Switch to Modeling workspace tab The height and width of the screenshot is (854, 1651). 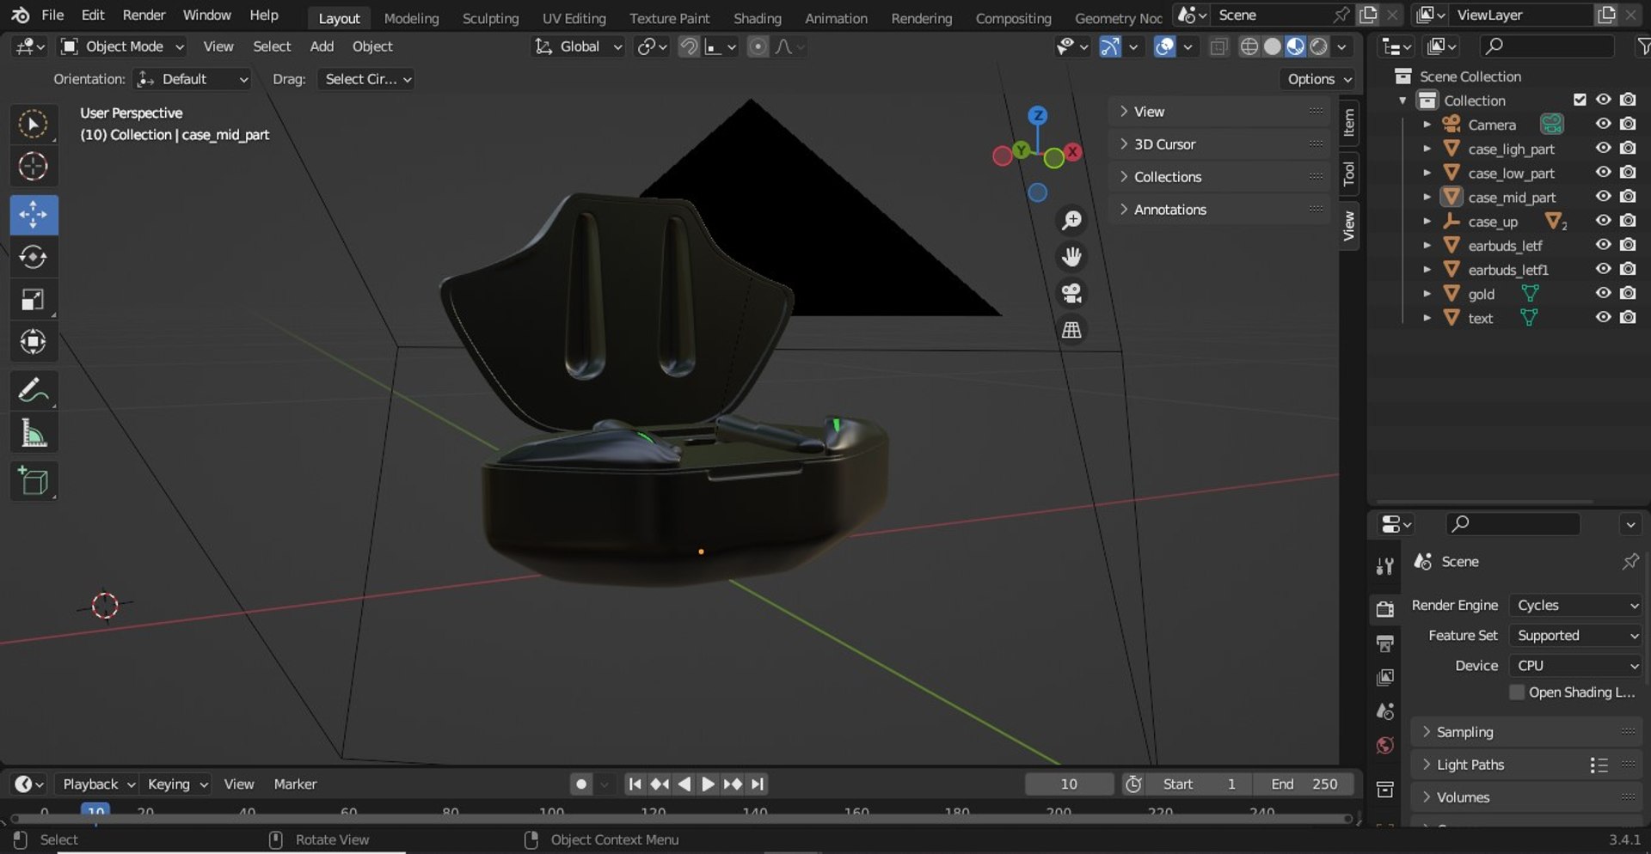click(411, 18)
